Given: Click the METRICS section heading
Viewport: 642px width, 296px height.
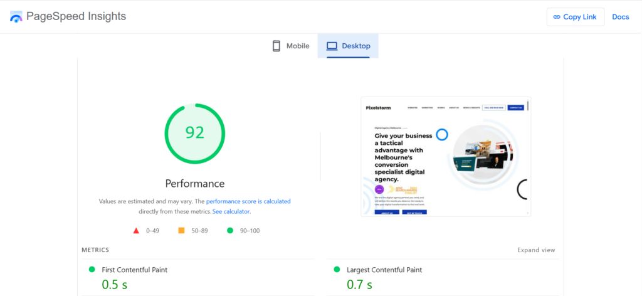Looking at the screenshot, I should (x=95, y=250).
